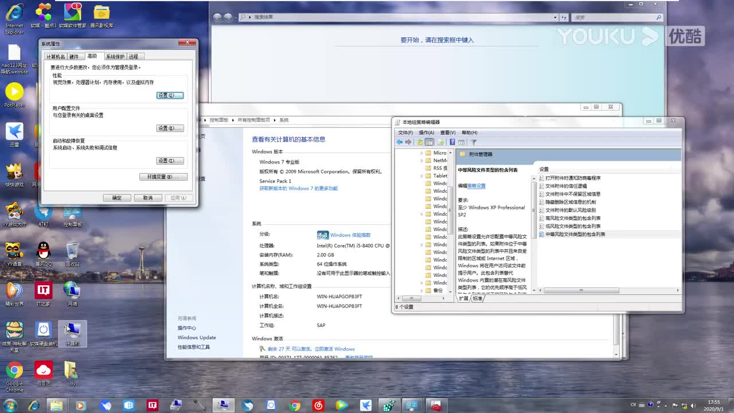This screenshot has height=413, width=734.
Task: Open Help via the question-mark toolbar icon
Action: (452, 142)
